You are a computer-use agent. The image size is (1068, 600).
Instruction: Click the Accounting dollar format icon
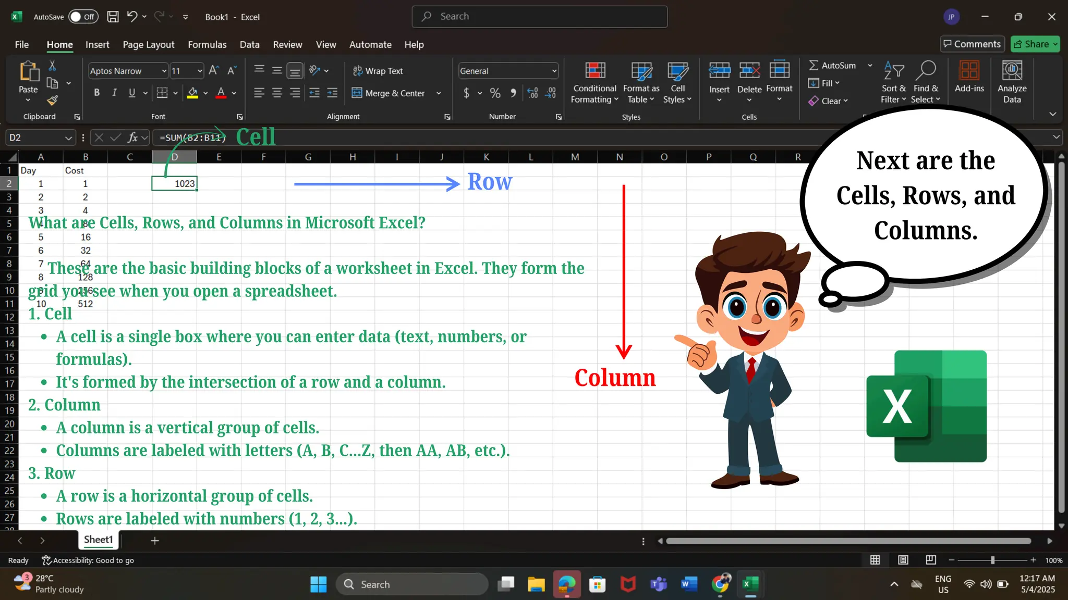tap(466, 93)
